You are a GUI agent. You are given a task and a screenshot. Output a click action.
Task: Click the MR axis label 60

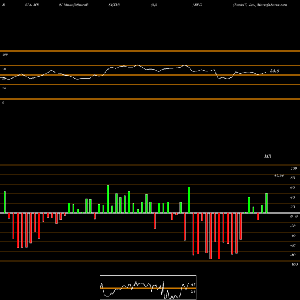(292, 188)
